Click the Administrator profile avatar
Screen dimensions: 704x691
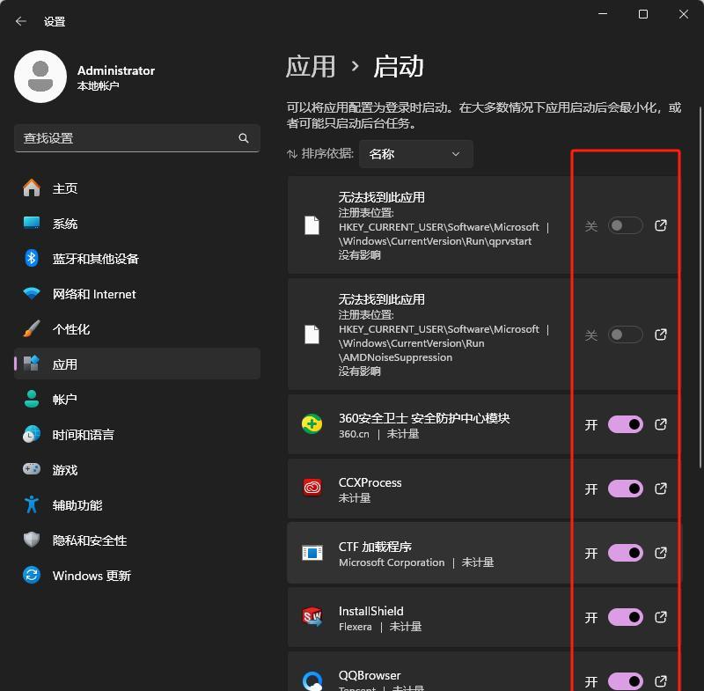tap(40, 77)
